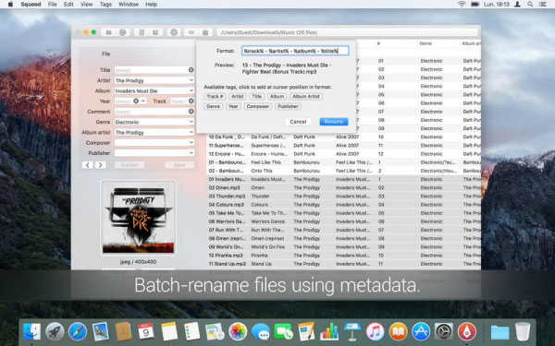Open the Edit menu
The width and height of the screenshot is (555, 346).
68,5
